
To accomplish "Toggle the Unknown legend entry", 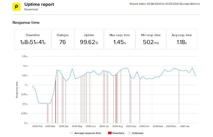I will (135, 133).
